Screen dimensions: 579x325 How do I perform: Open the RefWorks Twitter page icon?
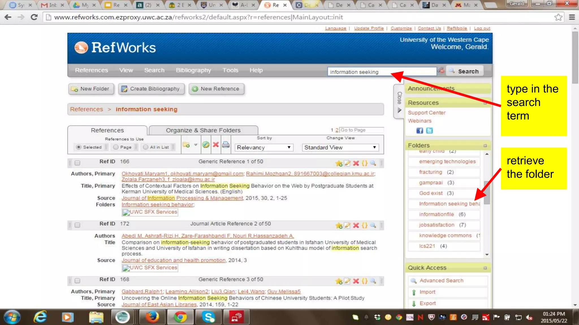(429, 131)
